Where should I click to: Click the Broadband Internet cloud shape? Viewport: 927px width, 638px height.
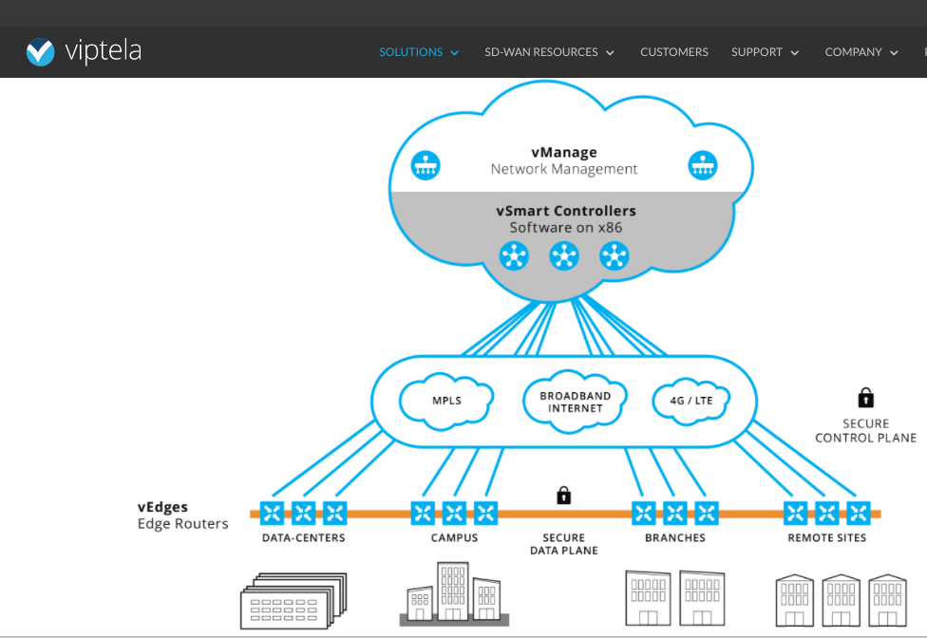pyautogui.click(x=575, y=402)
